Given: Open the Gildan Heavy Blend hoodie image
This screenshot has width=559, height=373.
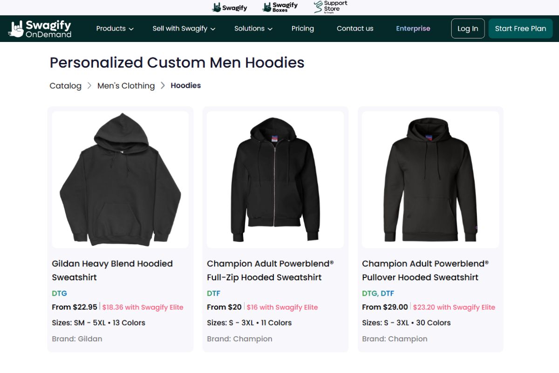Looking at the screenshot, I should [x=120, y=180].
